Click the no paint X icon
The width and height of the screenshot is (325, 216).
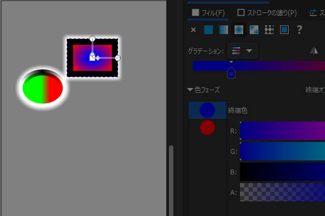point(193,30)
